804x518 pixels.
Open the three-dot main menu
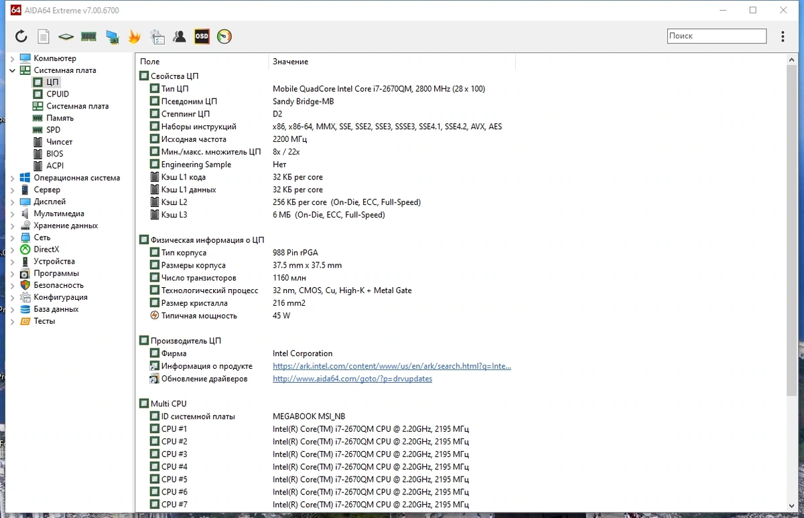click(783, 36)
